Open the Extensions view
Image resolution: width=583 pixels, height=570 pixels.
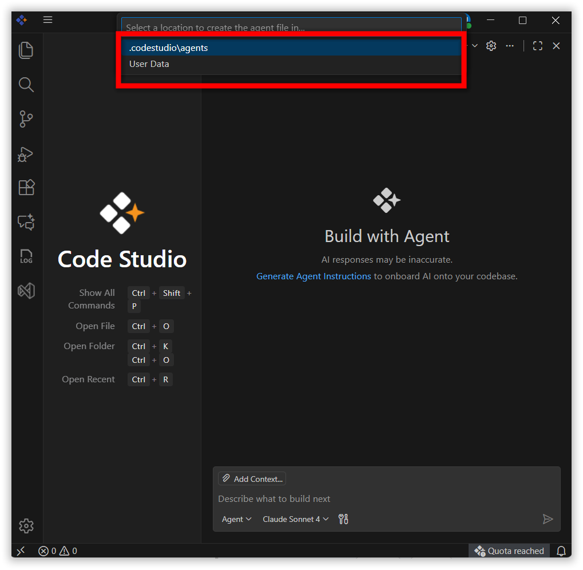click(26, 188)
